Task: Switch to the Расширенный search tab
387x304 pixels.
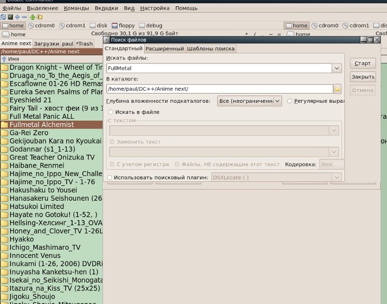Action: [x=164, y=49]
